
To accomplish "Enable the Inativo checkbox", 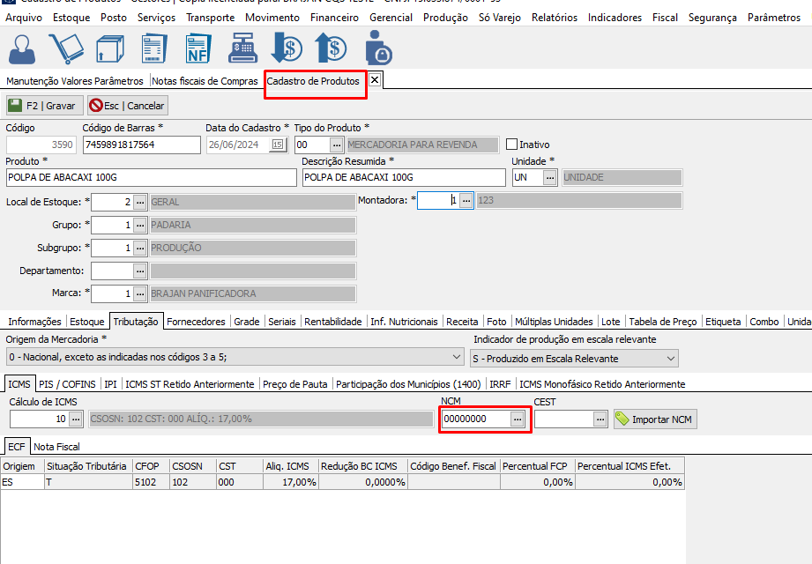I will coord(512,145).
